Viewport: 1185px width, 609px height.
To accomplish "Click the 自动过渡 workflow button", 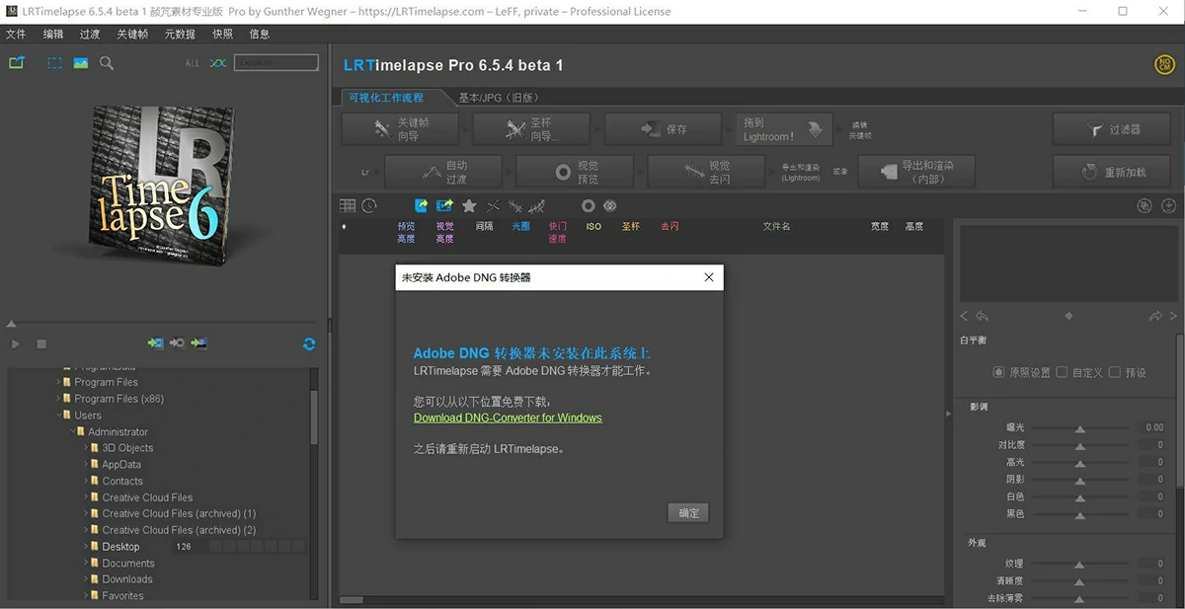I will coord(443,172).
